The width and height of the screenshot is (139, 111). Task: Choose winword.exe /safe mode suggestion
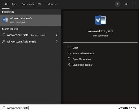click(21, 42)
